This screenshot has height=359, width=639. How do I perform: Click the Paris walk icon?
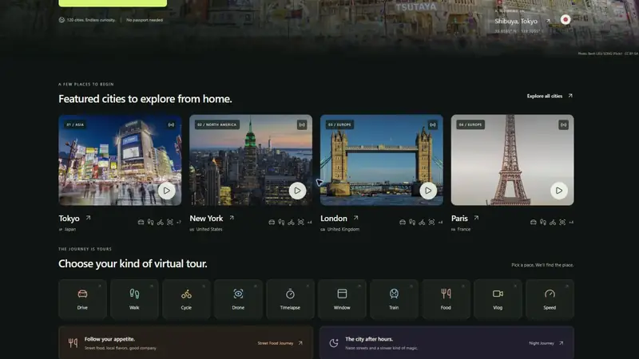pos(543,223)
